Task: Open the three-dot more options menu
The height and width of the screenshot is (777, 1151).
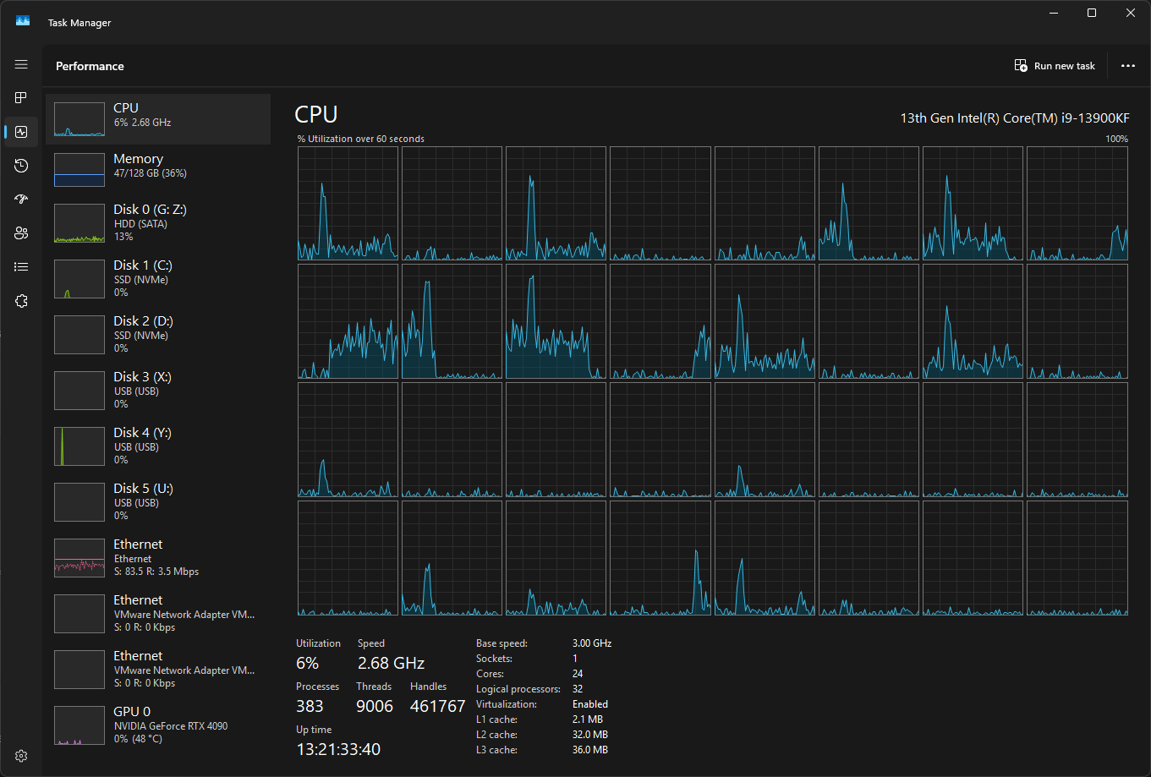Action: (1127, 66)
